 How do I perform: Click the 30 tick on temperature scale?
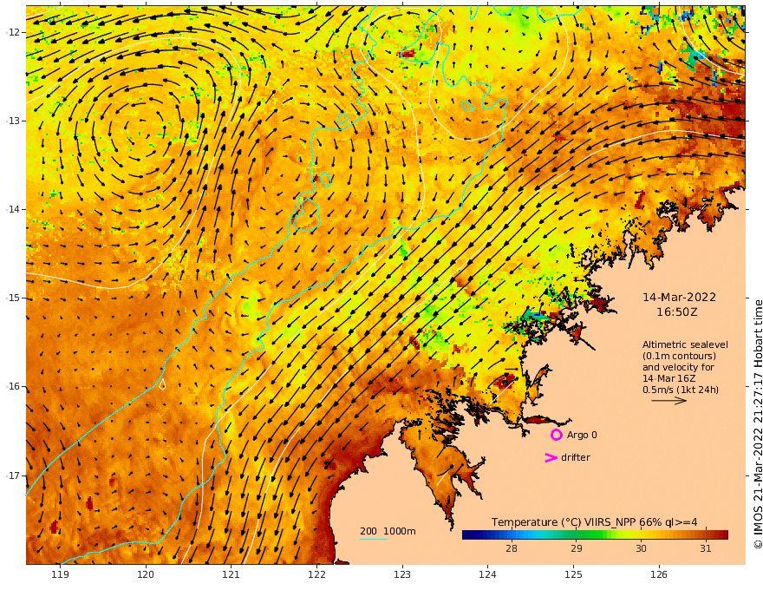coord(641,548)
